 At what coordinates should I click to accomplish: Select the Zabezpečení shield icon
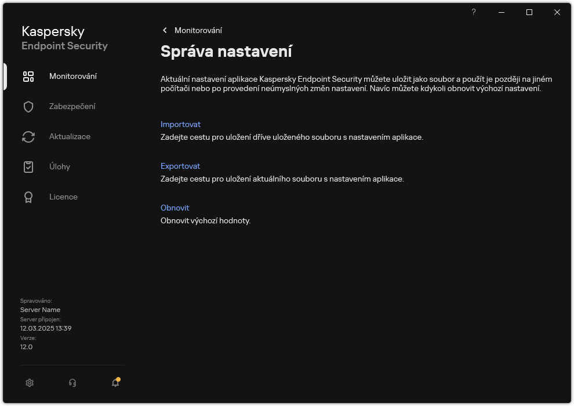[28, 106]
